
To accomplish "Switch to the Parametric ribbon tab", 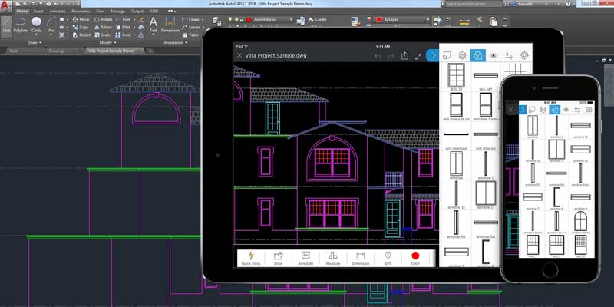I will 81,12.
